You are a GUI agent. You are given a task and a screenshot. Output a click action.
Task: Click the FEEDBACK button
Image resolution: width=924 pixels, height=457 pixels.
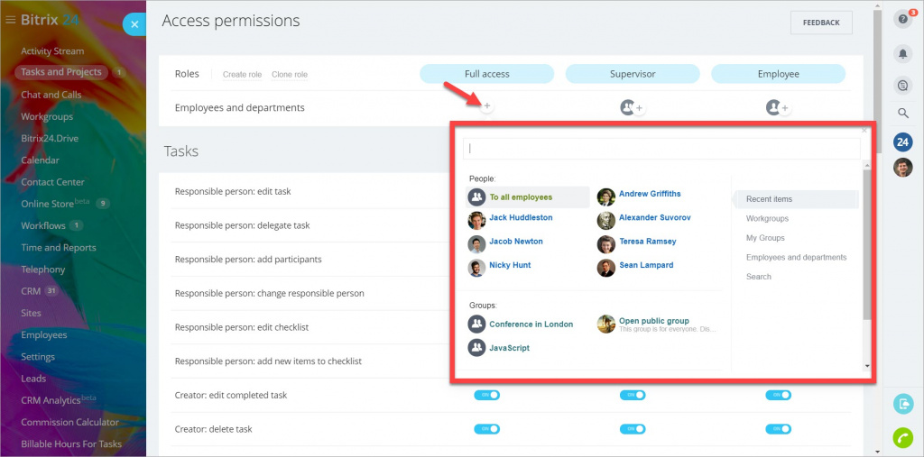point(821,23)
